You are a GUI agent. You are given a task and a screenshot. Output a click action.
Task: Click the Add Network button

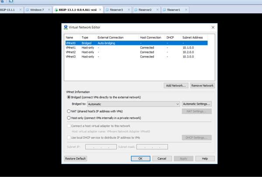[x=176, y=86]
